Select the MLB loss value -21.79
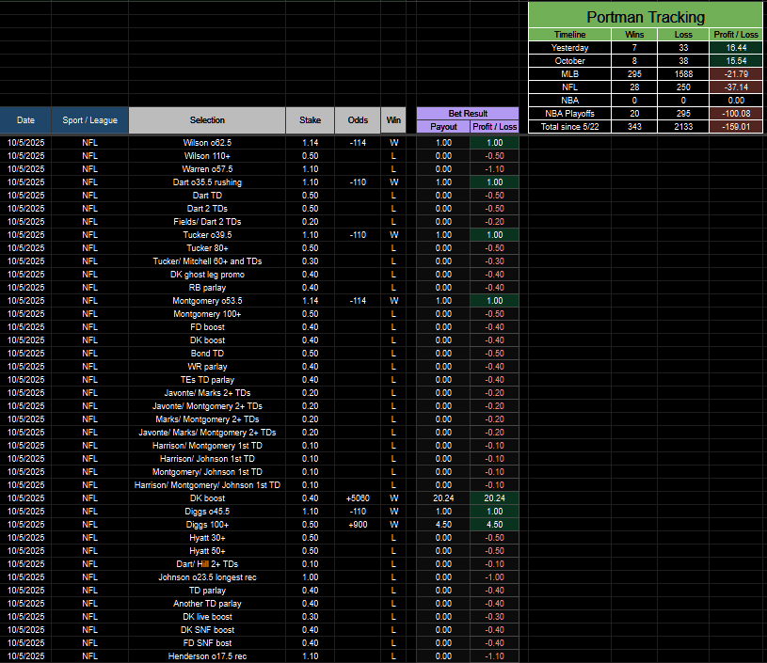 736,74
